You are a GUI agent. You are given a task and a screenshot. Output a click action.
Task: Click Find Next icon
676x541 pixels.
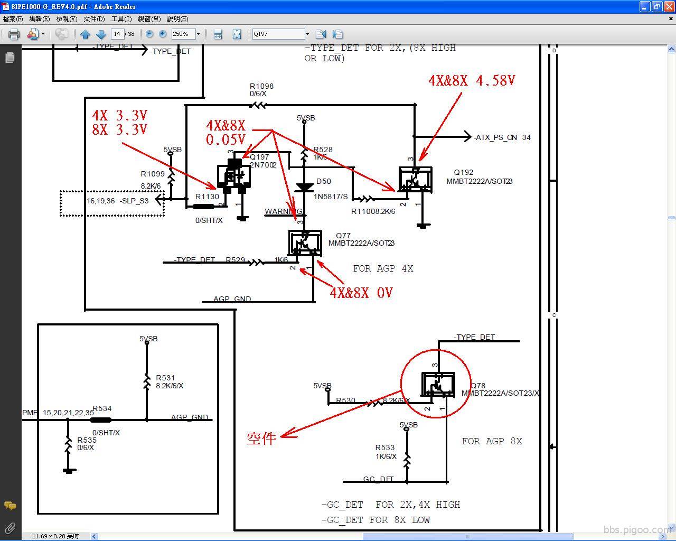click(337, 34)
